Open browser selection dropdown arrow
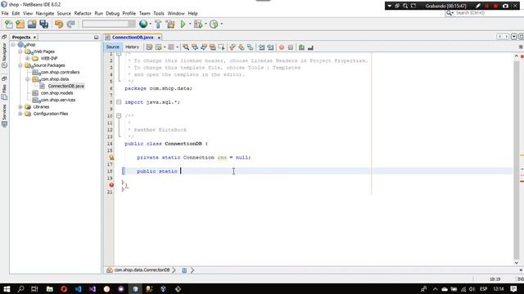 tap(150, 24)
